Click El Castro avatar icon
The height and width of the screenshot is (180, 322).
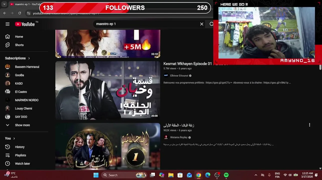pyautogui.click(x=8, y=92)
